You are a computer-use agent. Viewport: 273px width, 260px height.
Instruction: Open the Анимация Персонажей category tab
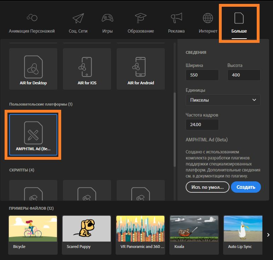[32, 23]
